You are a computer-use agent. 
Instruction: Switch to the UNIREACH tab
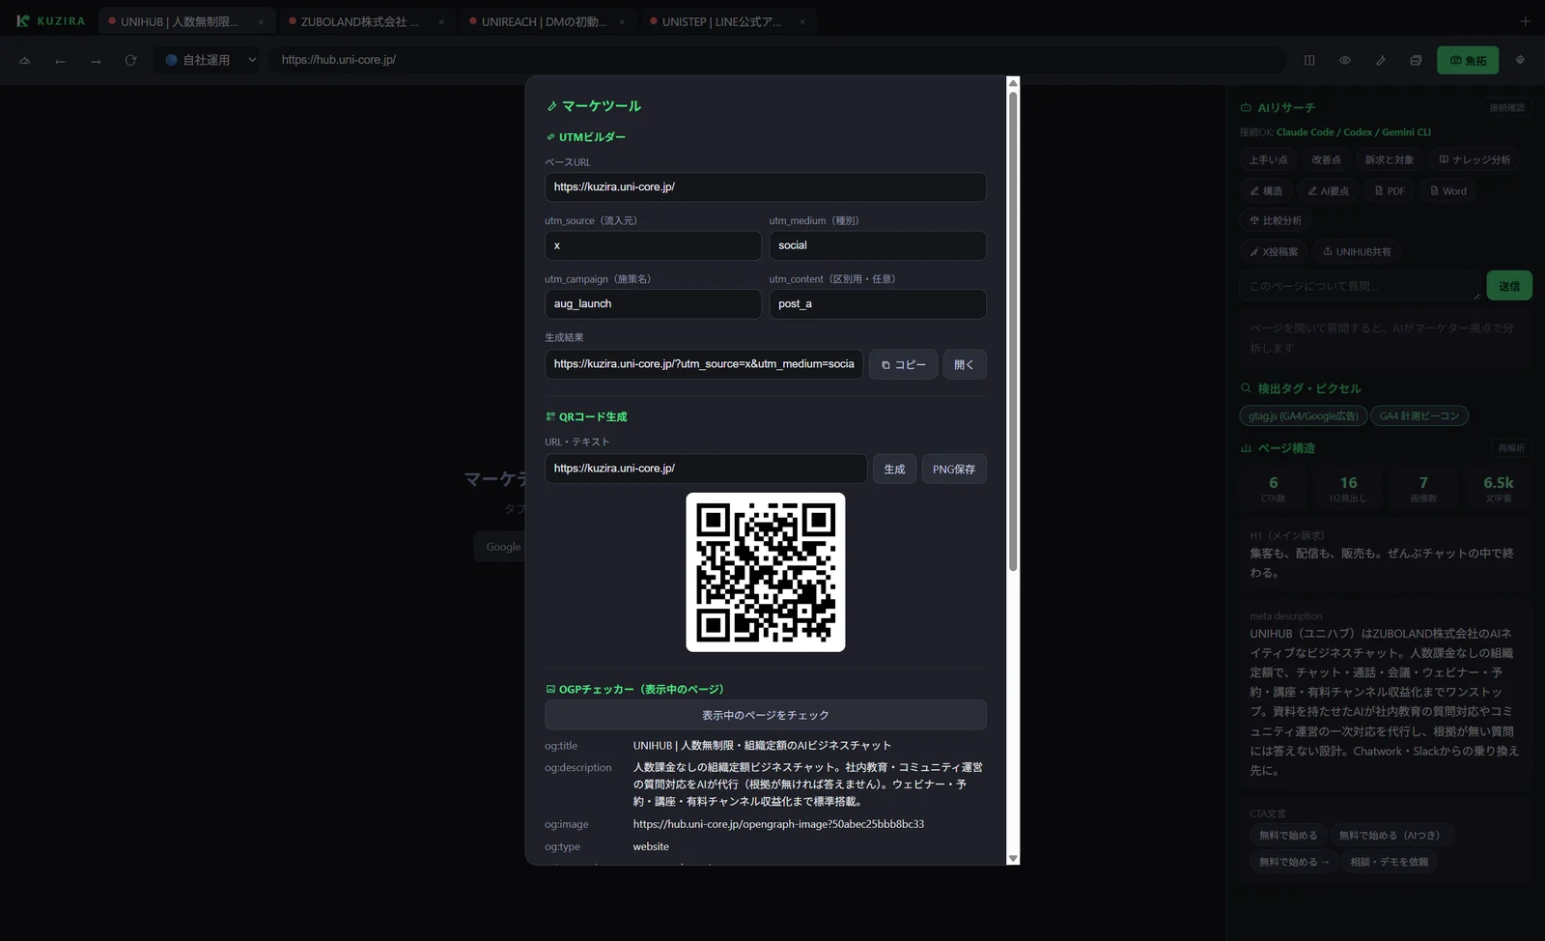548,21
